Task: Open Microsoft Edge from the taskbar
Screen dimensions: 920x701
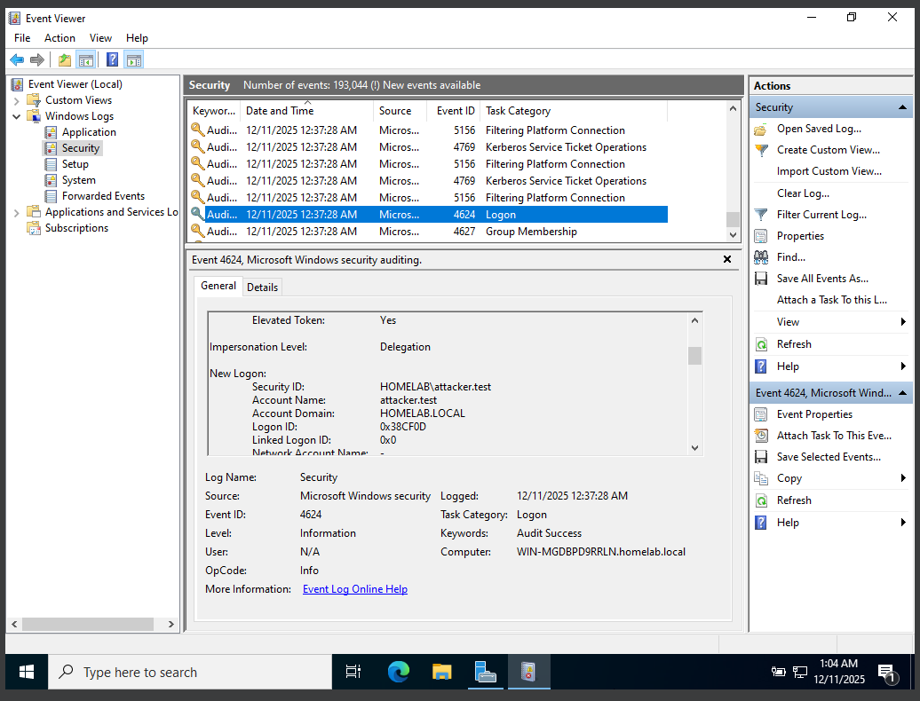Action: (398, 673)
